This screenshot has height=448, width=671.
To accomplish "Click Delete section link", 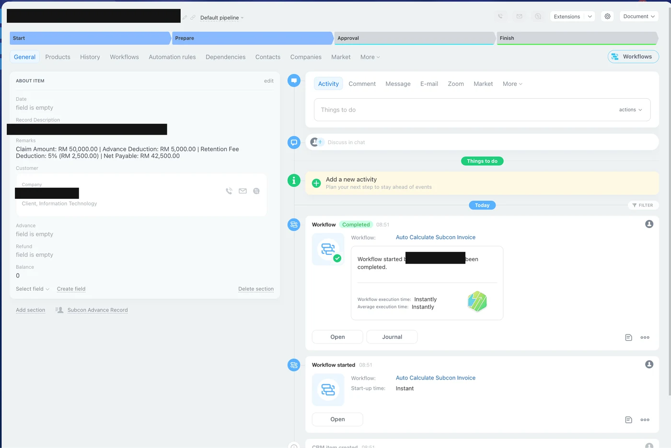I will point(256,289).
